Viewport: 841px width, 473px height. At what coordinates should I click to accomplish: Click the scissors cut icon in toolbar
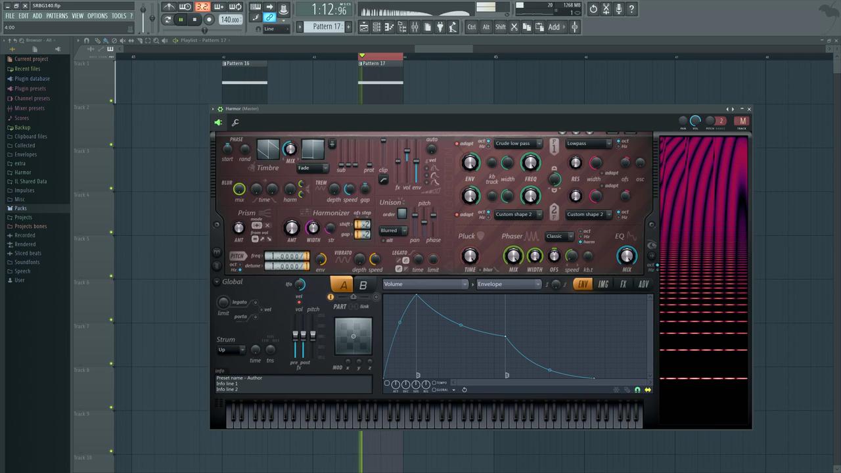(x=514, y=27)
